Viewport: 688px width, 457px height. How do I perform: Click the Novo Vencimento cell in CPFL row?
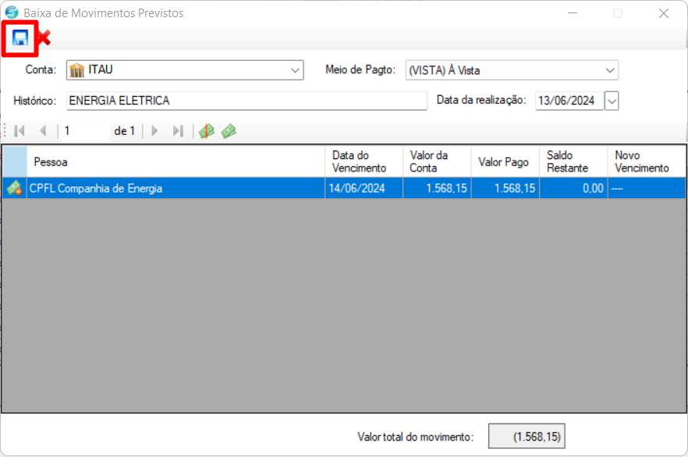pos(645,188)
